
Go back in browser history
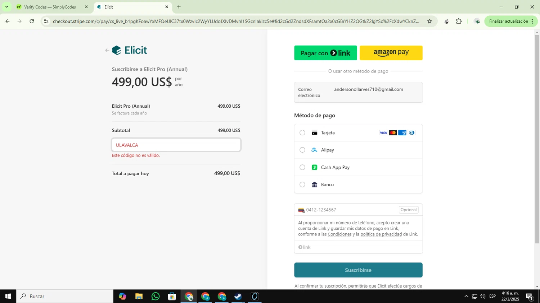tap(8, 21)
